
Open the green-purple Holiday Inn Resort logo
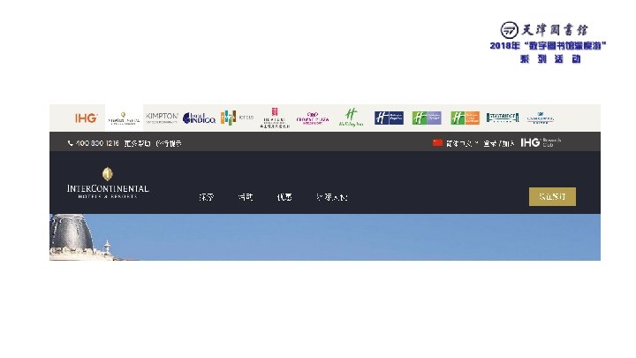pos(427,118)
